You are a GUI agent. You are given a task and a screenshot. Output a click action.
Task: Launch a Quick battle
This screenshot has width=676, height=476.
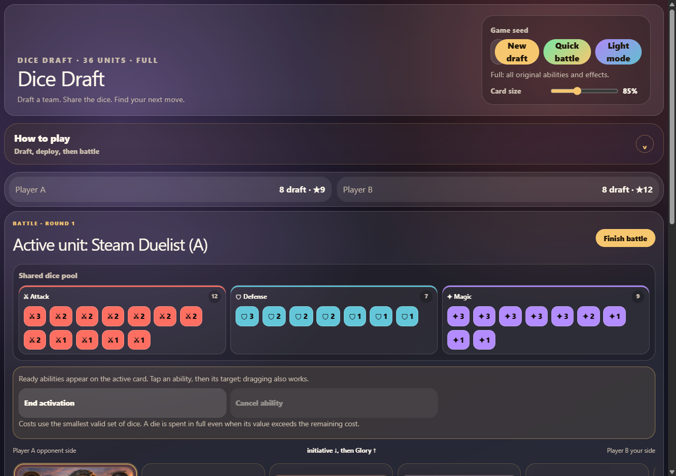[x=567, y=52]
